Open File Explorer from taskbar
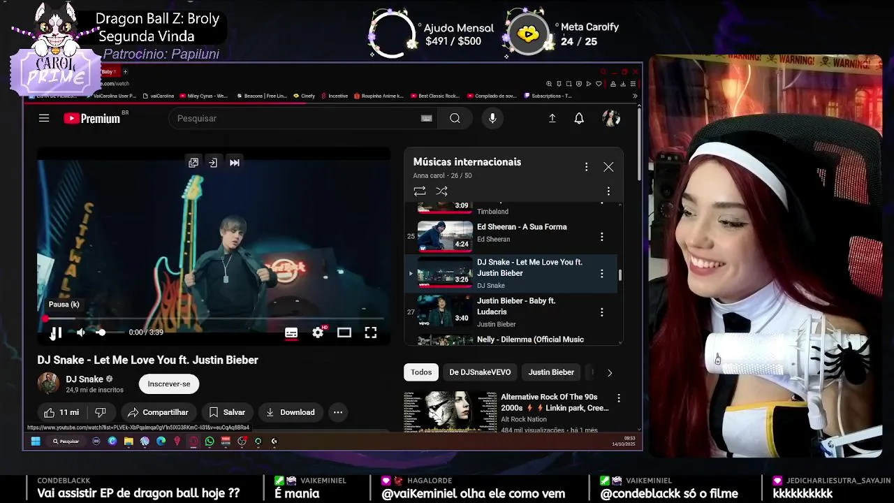Viewport: 894px width, 503px height. (x=129, y=441)
